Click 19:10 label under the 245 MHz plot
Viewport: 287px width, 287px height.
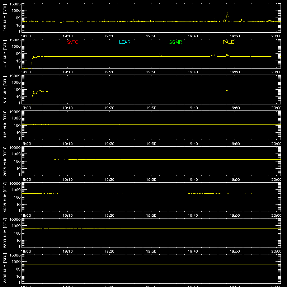click(x=67, y=36)
